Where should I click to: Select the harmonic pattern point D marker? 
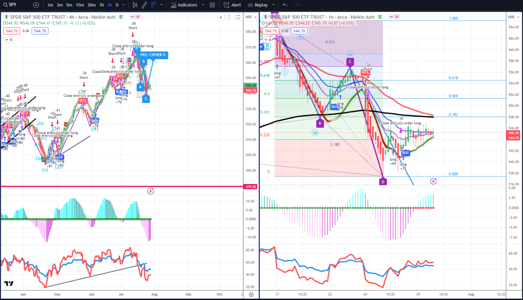click(383, 181)
